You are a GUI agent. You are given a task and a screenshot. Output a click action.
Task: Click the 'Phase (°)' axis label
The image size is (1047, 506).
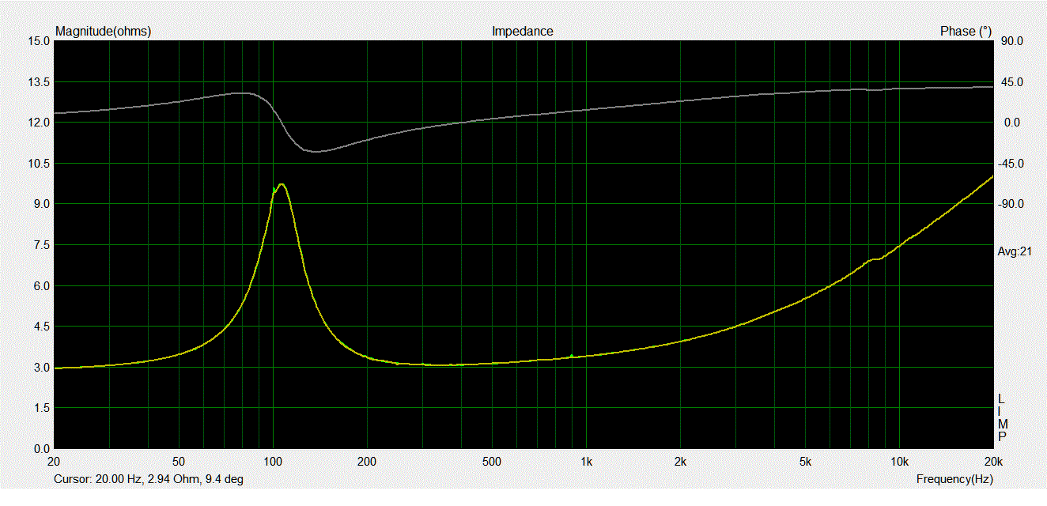tap(966, 32)
